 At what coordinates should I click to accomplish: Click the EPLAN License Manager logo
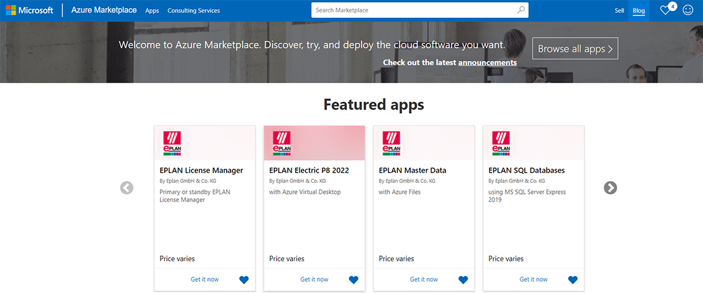172,143
